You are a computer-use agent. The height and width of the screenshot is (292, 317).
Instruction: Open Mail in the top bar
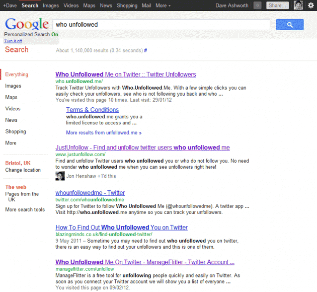(146, 6)
